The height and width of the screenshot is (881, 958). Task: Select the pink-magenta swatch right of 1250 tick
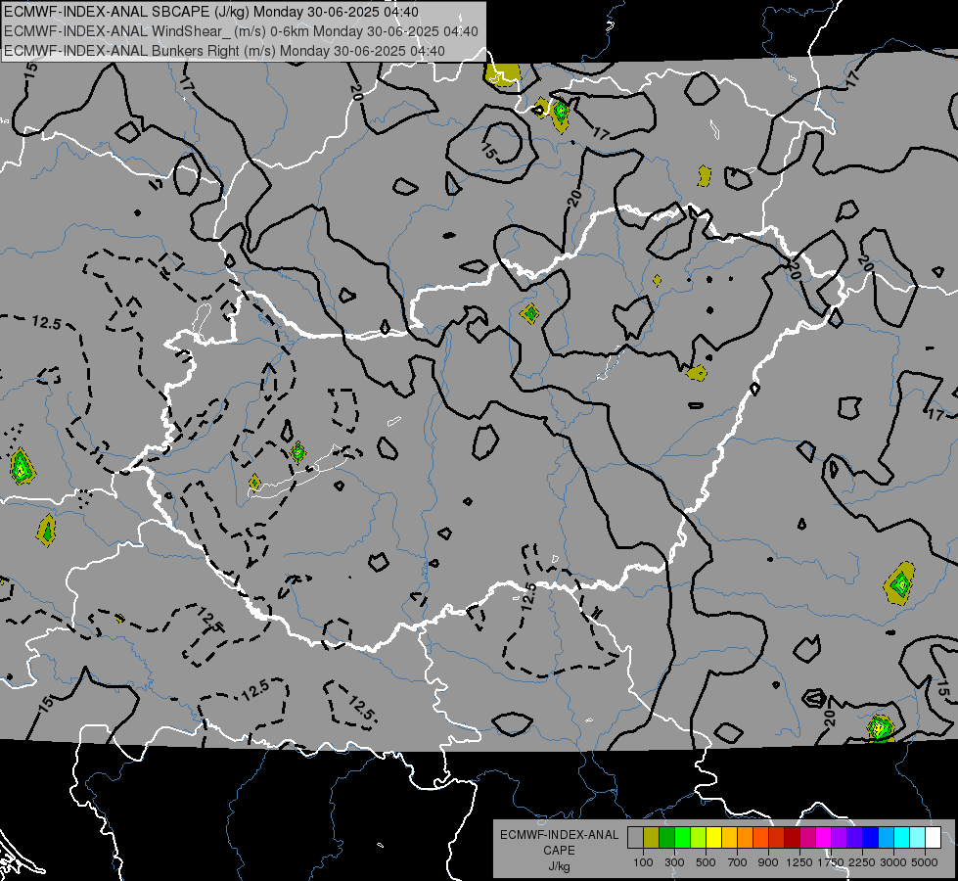point(807,837)
